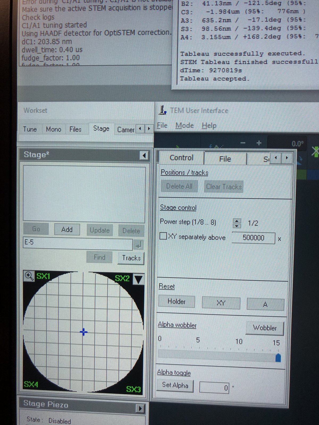Click the Set Alpha button

pyautogui.click(x=175, y=385)
